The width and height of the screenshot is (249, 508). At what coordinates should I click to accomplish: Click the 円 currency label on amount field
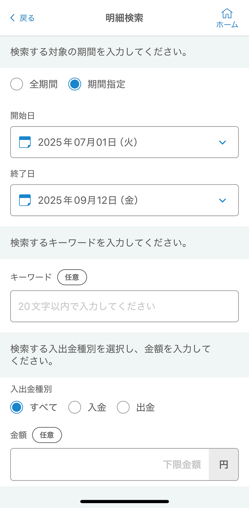click(223, 464)
